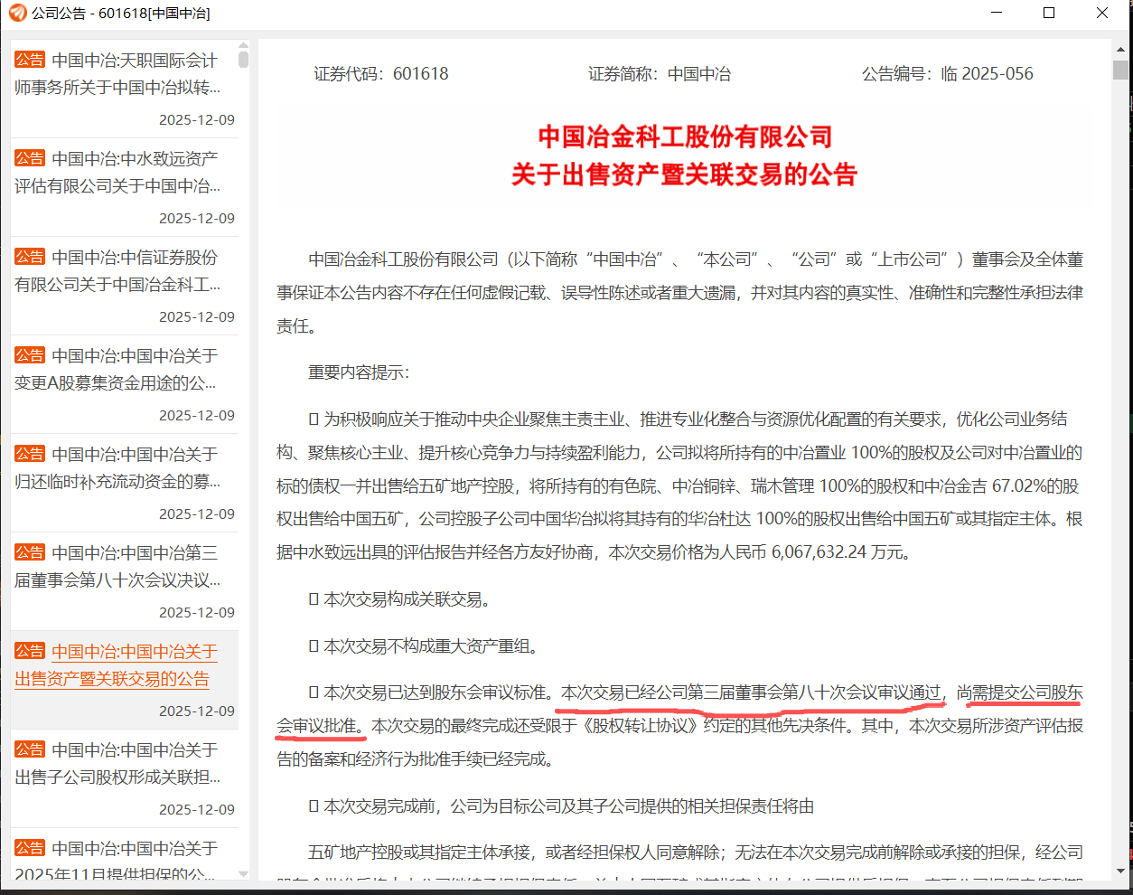The height and width of the screenshot is (895, 1133).
Task: Click the 公告 badge on 变更A股募集资金用途 item
Action: 30,355
